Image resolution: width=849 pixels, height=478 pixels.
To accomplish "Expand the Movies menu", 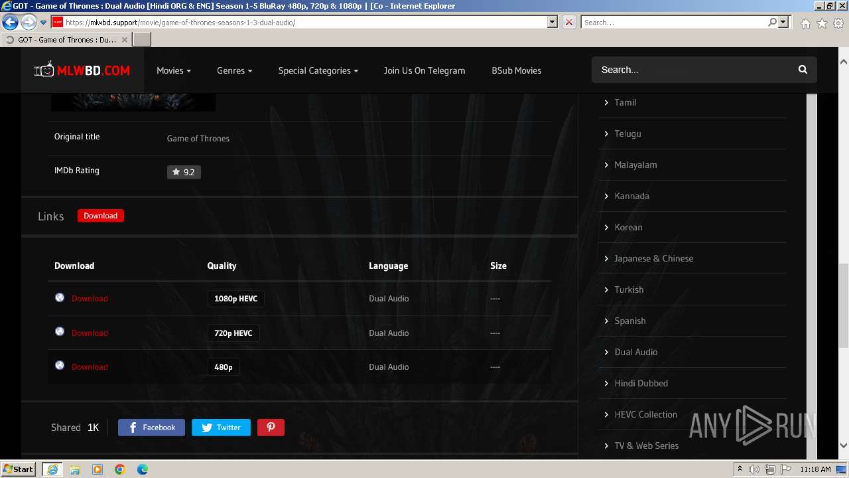I will pos(174,70).
